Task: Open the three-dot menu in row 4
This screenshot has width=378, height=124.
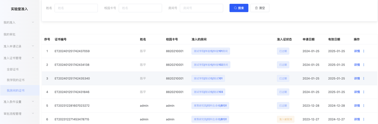Action: click(x=364, y=92)
